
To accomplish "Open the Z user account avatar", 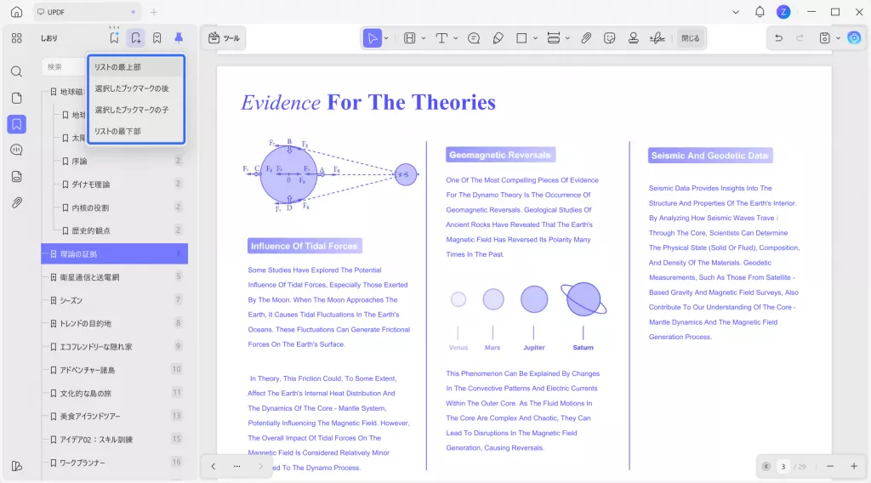I will tap(783, 12).
